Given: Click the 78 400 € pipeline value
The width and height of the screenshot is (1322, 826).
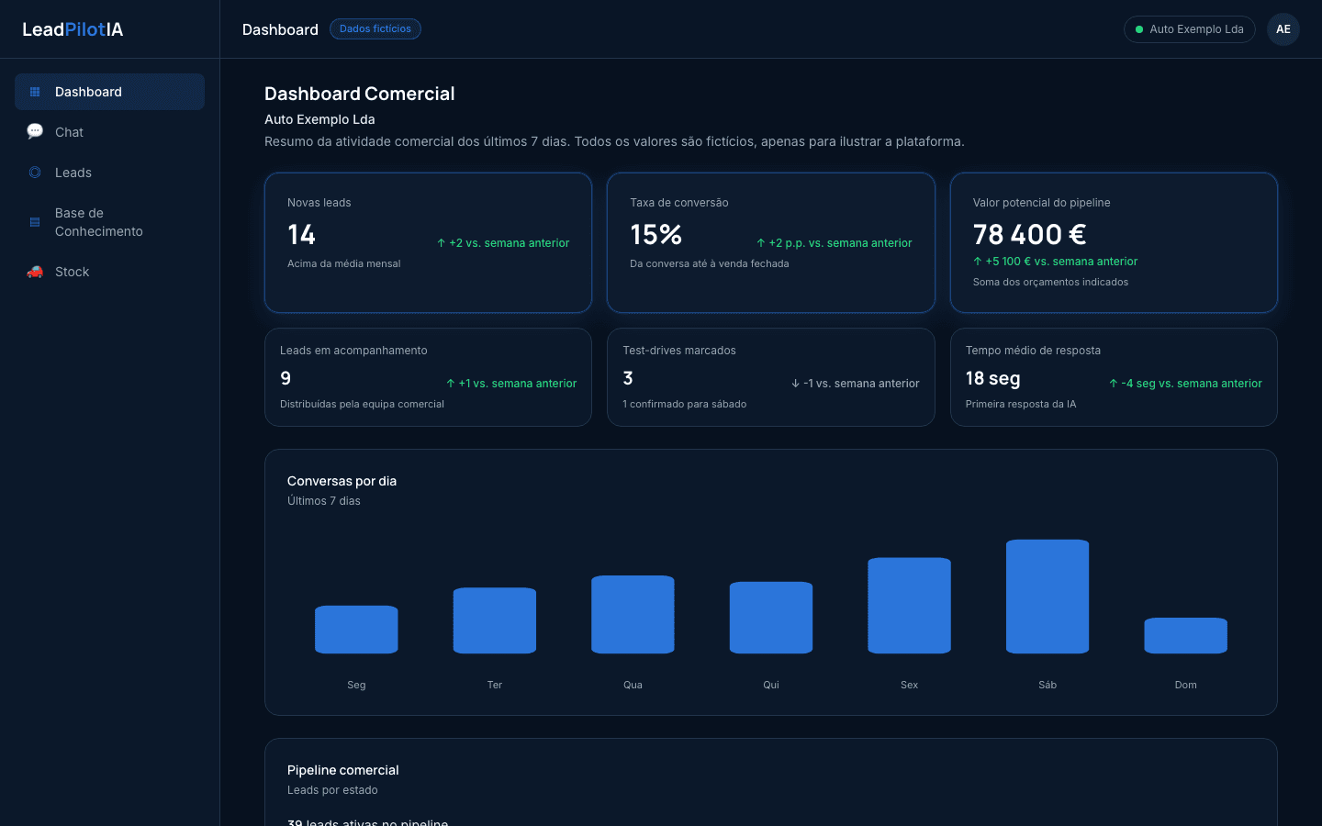Looking at the screenshot, I should 1029,235.
